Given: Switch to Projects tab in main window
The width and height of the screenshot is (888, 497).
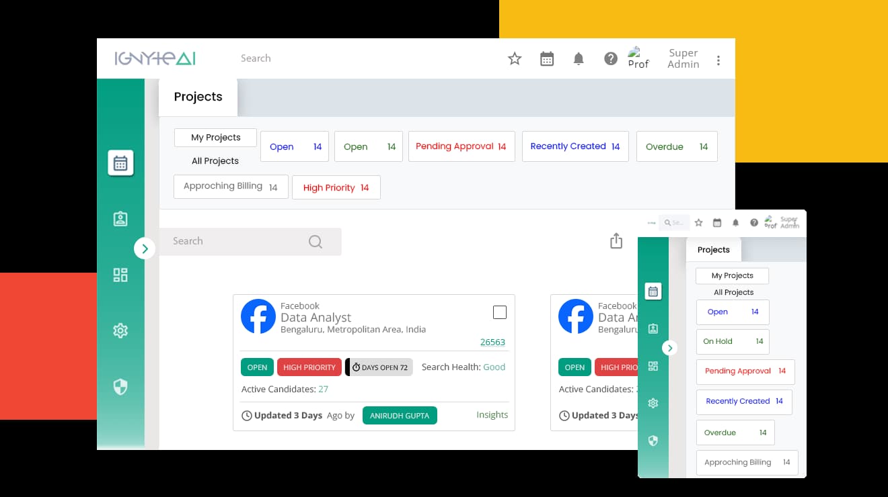Looking at the screenshot, I should [x=198, y=97].
